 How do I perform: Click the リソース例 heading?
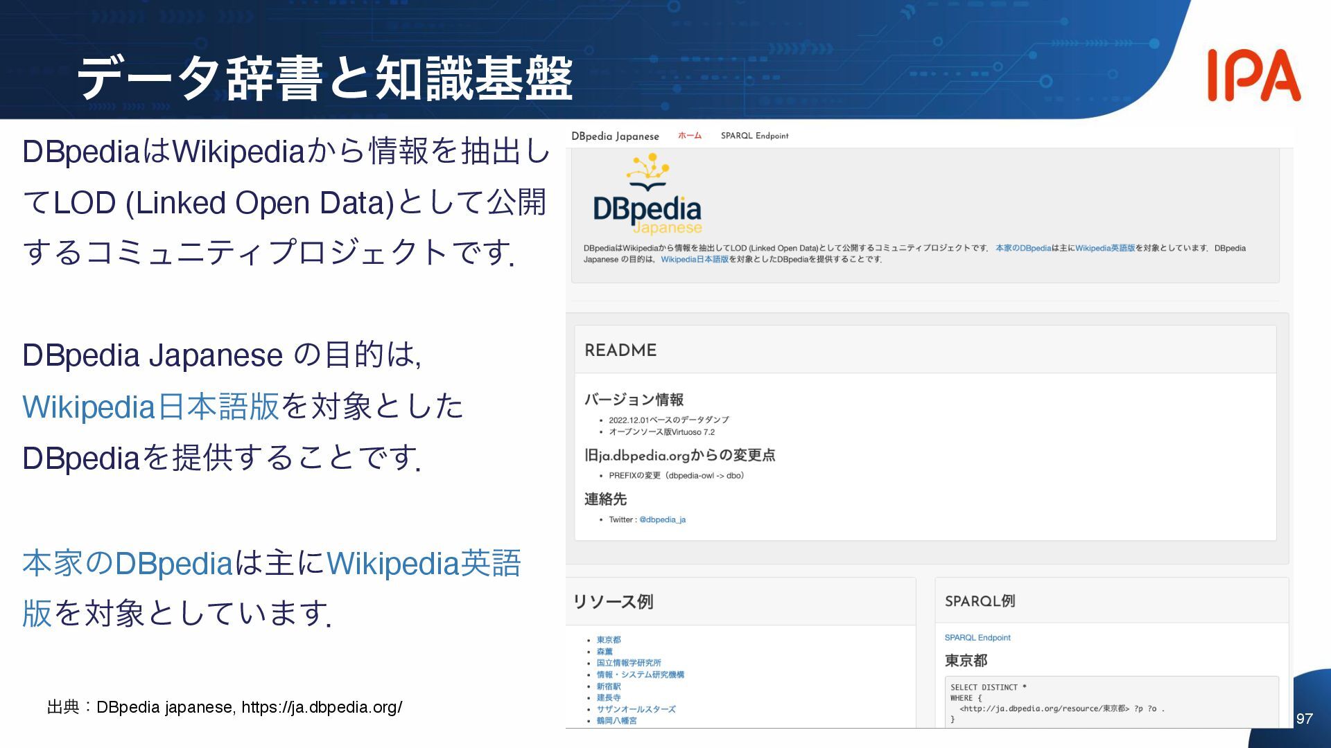pyautogui.click(x=613, y=602)
